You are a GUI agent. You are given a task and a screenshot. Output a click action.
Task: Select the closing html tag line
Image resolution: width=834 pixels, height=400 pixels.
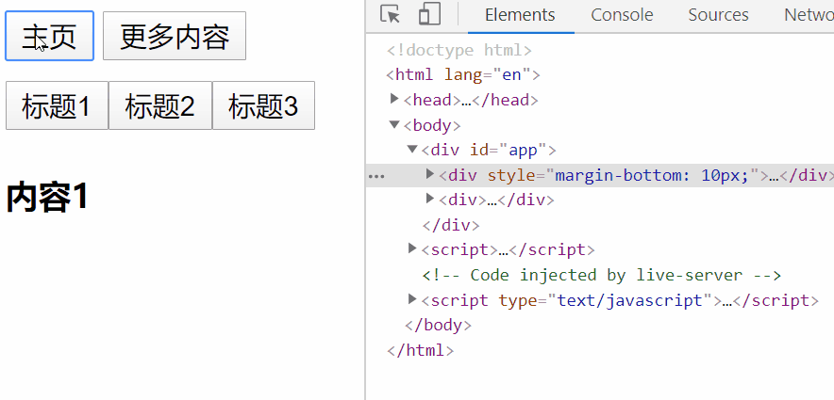[x=420, y=350]
